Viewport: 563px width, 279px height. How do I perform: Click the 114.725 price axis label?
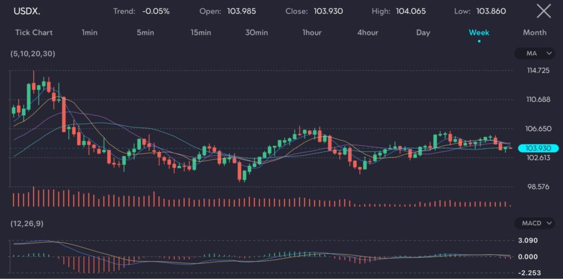coord(538,70)
